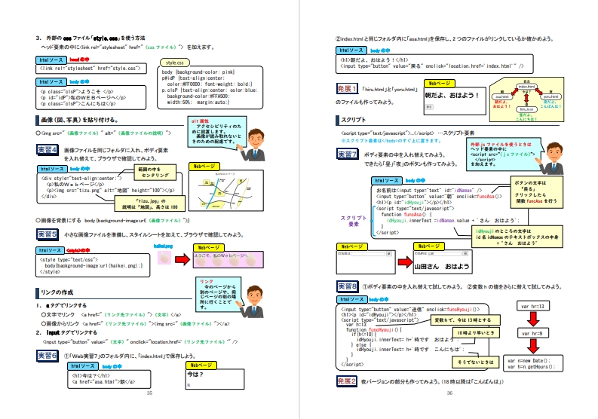Click the 実習4 exercise label
Screen dimensions: 598x419
pyautogui.click(x=48, y=150)
